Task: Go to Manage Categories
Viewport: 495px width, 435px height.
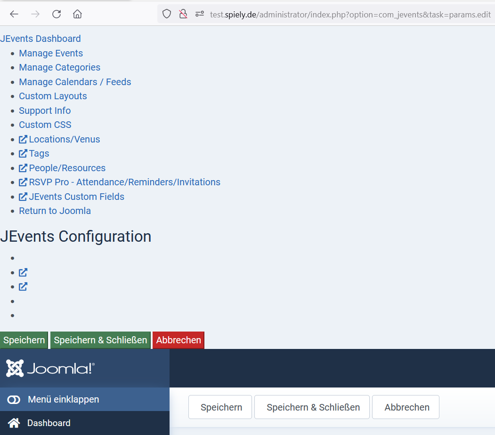Action: 60,67
